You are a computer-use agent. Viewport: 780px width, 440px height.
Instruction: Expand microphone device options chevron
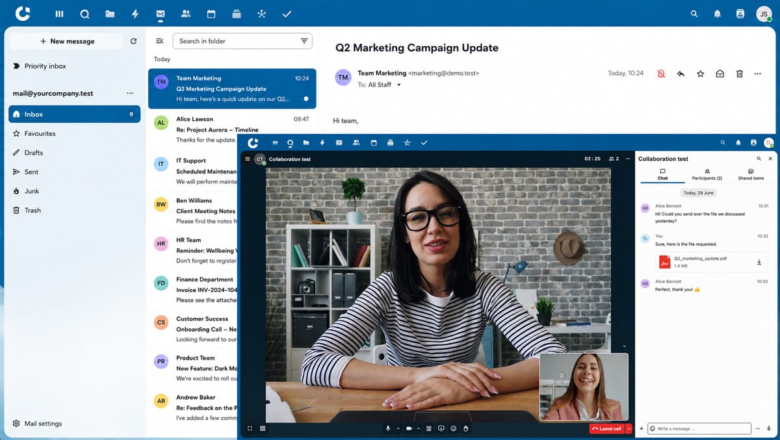click(398, 428)
